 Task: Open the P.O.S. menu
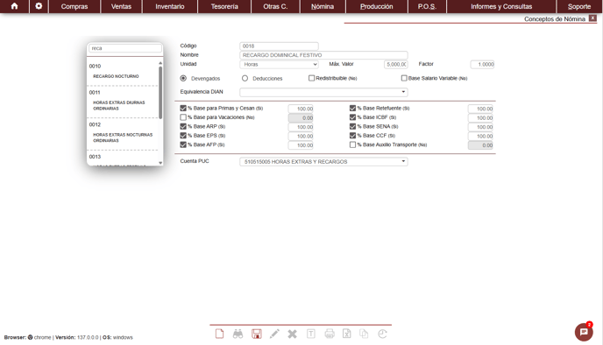click(427, 6)
